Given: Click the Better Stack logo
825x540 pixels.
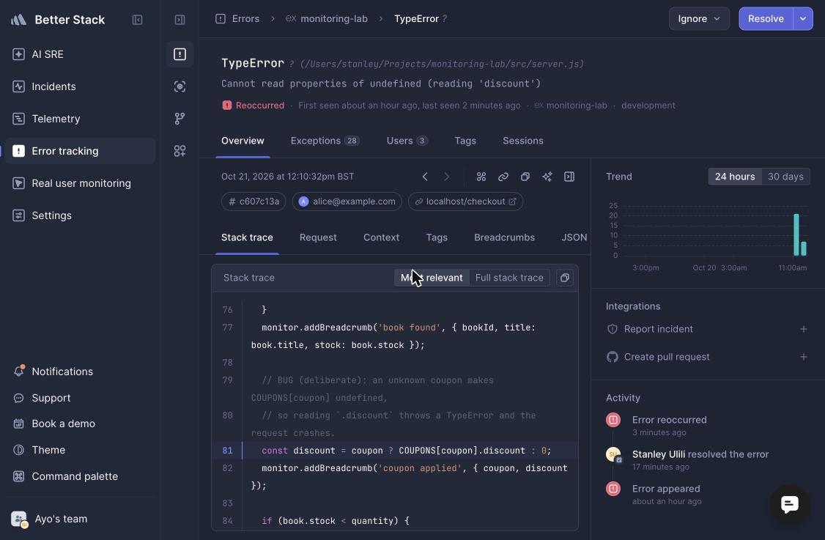Looking at the screenshot, I should (x=57, y=20).
